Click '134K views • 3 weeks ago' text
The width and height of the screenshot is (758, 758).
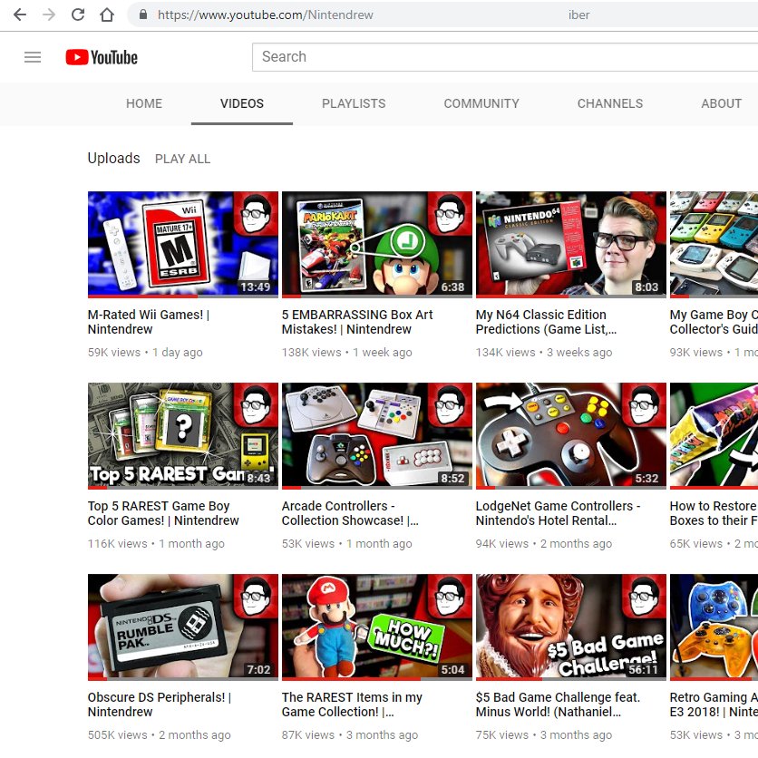point(544,353)
